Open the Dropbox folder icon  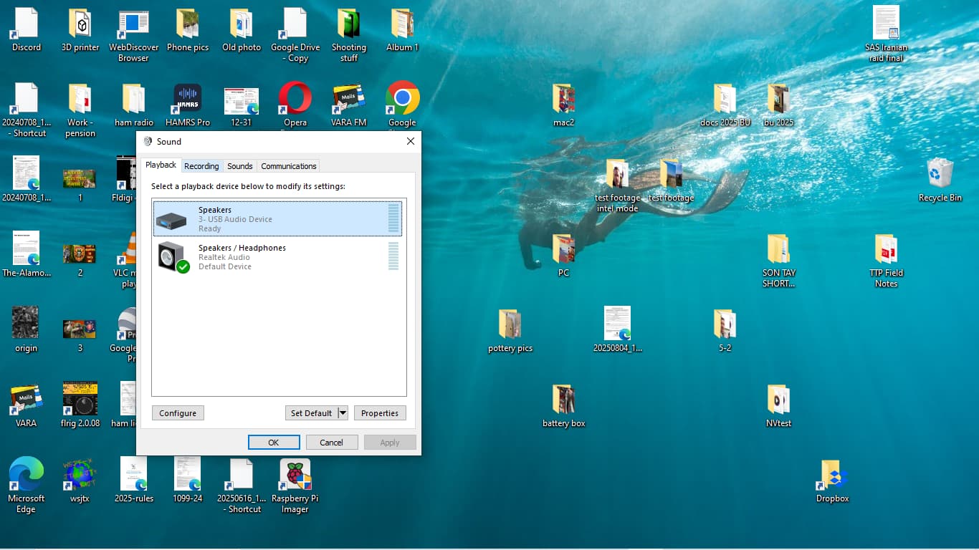tap(832, 474)
